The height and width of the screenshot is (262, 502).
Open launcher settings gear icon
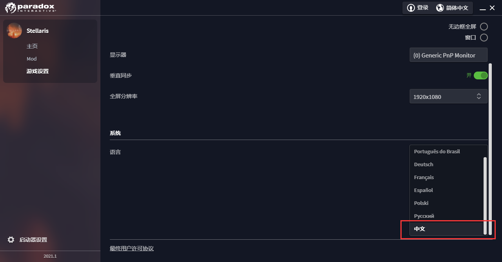pyautogui.click(x=11, y=240)
